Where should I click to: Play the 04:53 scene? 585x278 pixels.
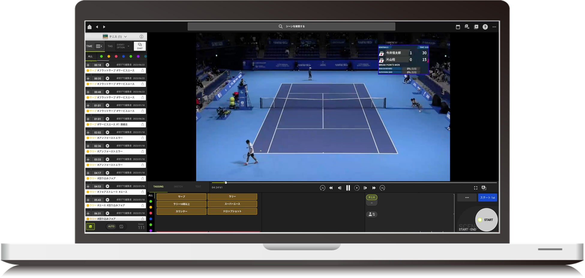pos(107,186)
